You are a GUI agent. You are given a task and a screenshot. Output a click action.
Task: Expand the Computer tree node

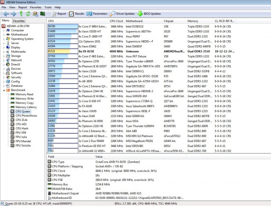(x=4, y=31)
